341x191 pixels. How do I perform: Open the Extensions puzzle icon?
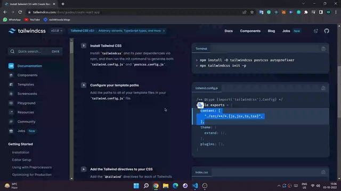coord(306,12)
